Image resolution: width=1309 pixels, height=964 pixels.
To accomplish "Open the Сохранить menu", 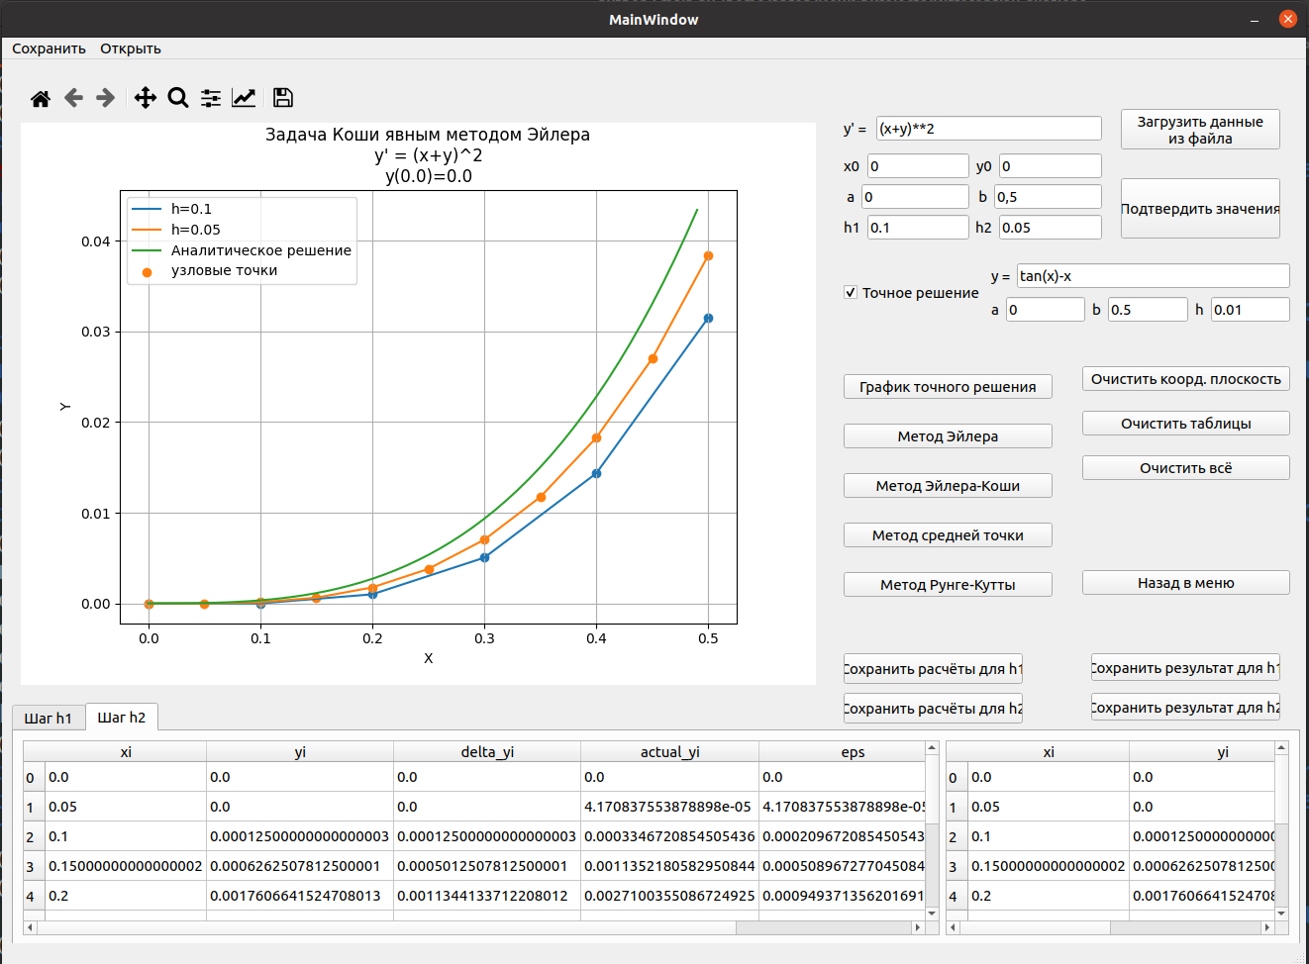I will (49, 48).
